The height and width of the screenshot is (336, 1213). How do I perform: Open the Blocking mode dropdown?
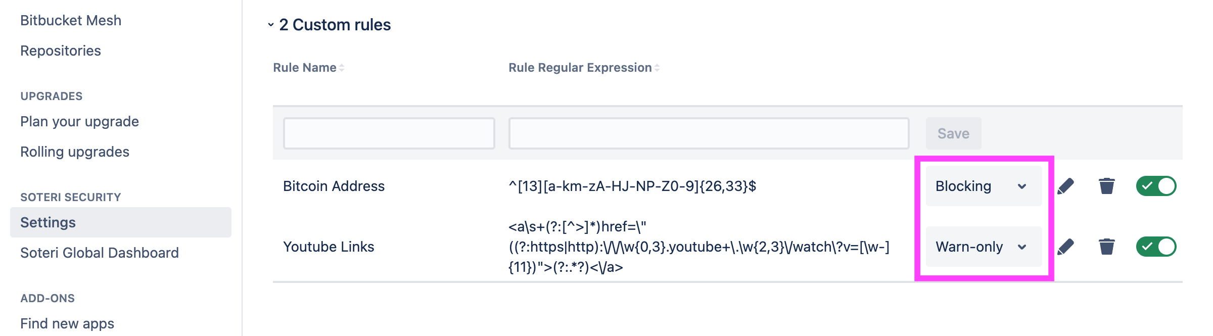pyautogui.click(x=983, y=186)
